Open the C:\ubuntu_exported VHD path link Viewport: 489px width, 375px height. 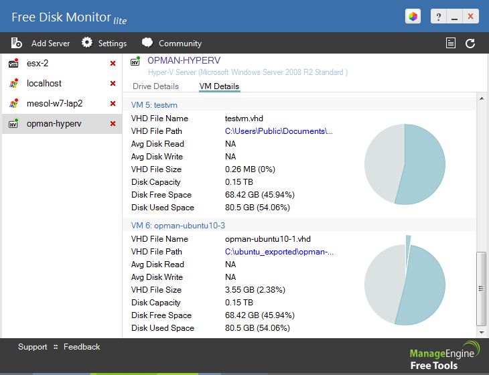click(x=279, y=252)
